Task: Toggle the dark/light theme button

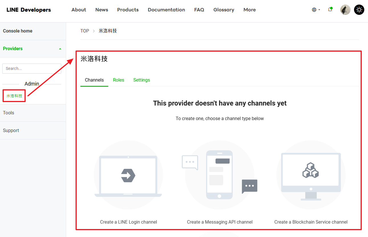Action: 359,10
